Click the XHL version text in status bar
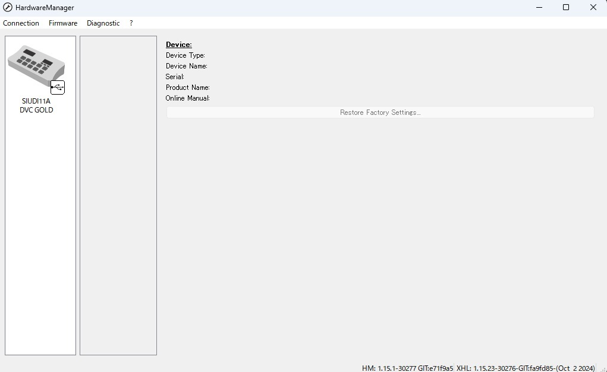607x372 pixels. tap(525, 368)
